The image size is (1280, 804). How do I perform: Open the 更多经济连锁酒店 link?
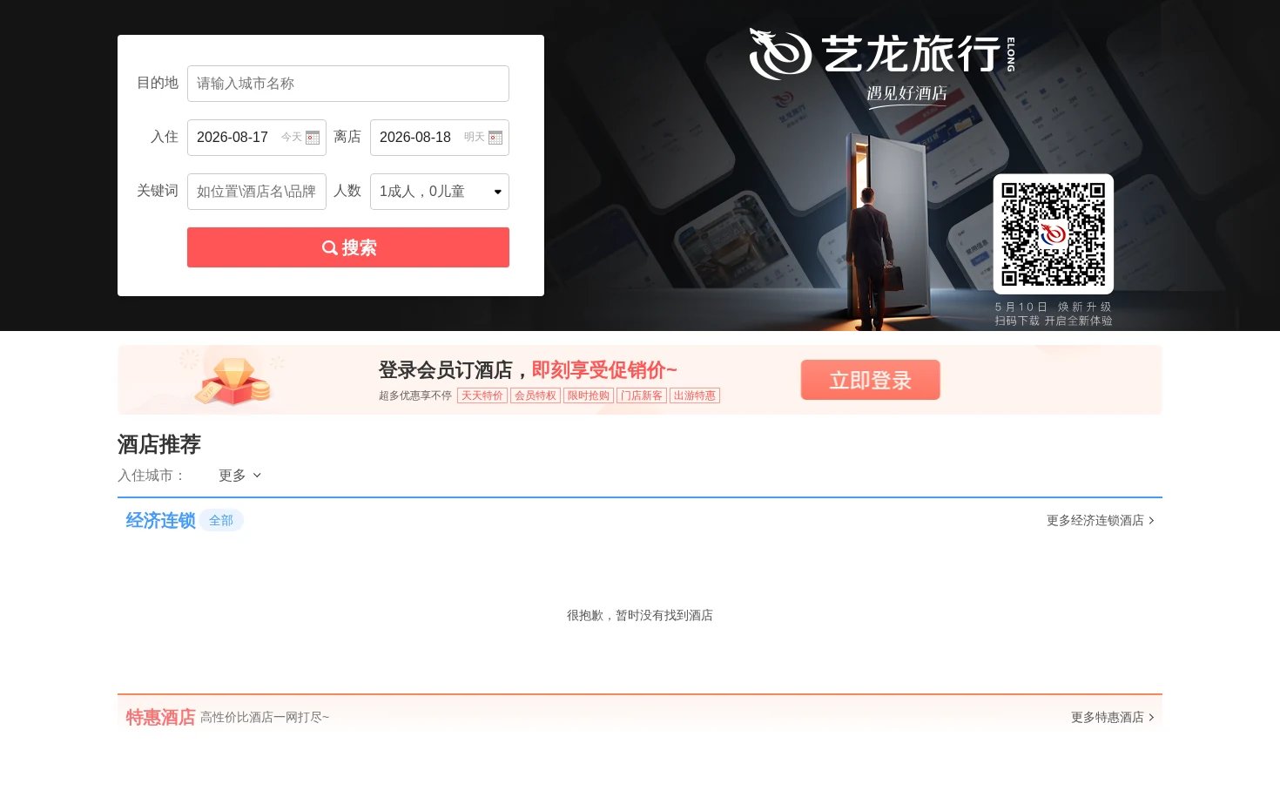pos(1101,521)
